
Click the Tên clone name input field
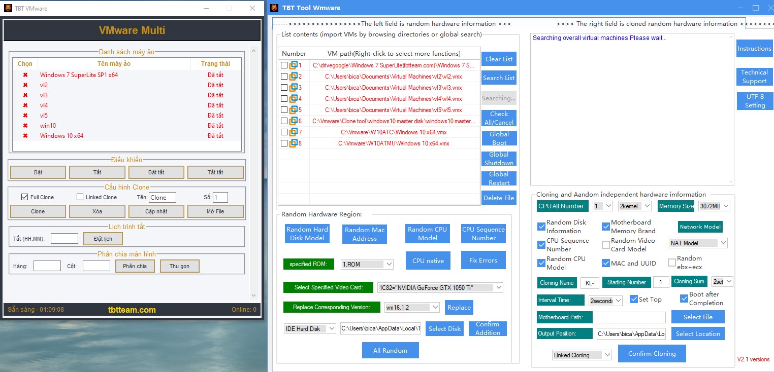point(162,198)
